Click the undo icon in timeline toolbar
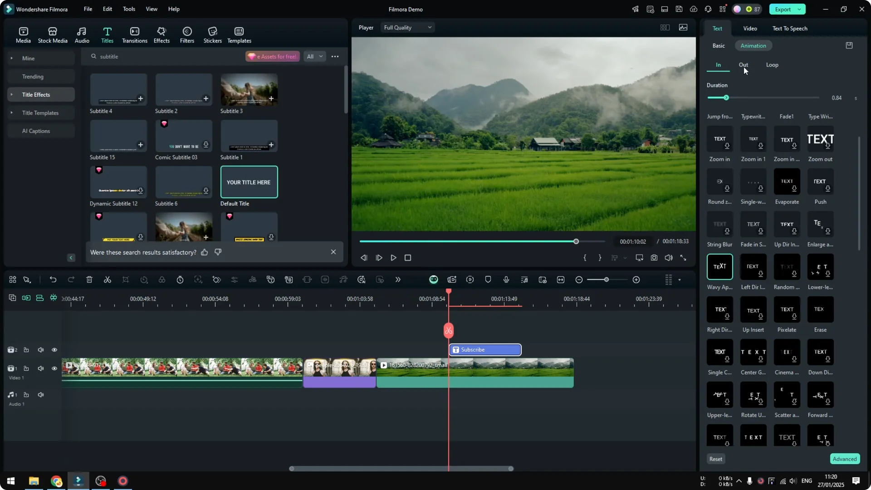Screen dimensions: 871x490 point(53,279)
